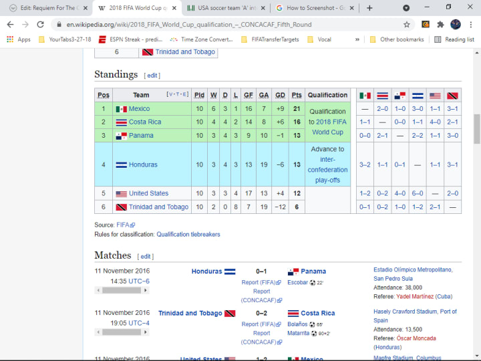Viewport: 481px width, 361px height.
Task: Open the Mexico team link in standings
Action: pos(139,109)
